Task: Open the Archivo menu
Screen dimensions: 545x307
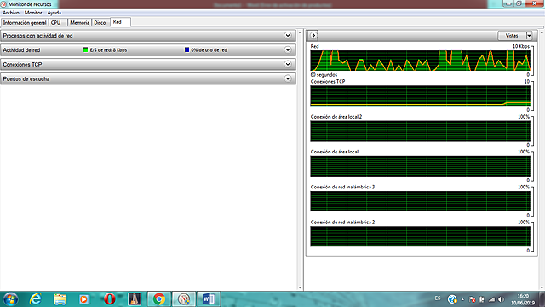Action: click(11, 13)
